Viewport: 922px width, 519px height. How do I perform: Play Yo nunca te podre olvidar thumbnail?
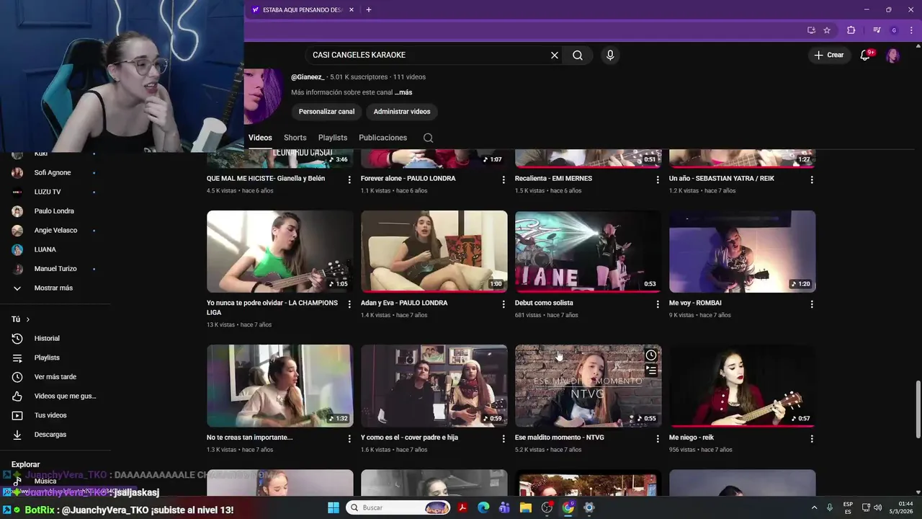pyautogui.click(x=280, y=252)
